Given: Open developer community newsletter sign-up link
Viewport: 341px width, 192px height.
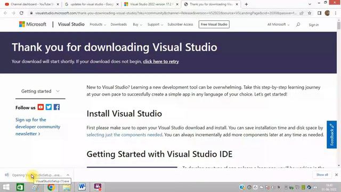Looking at the screenshot, I should pos(38,127).
